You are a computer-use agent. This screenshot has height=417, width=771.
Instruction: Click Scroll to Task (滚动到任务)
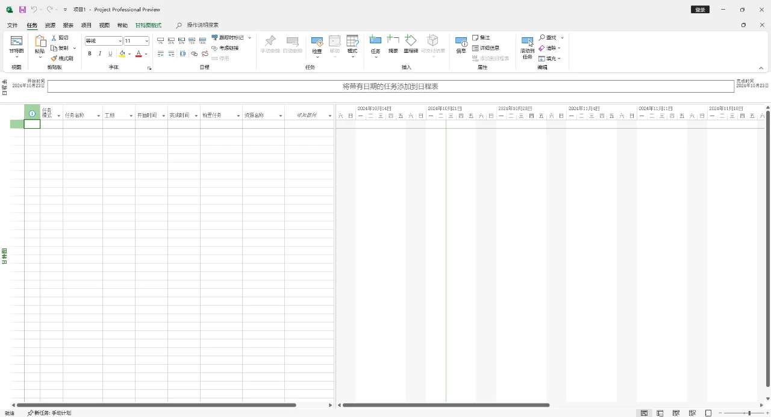coord(527,47)
